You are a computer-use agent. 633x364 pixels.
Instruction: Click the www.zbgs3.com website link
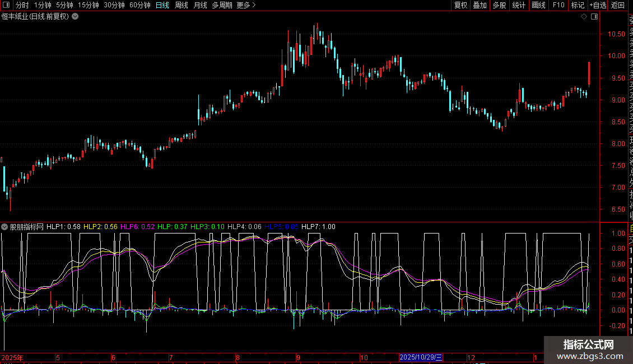point(588,356)
